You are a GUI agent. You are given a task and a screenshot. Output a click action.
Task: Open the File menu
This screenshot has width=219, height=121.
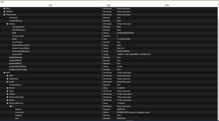[2, 2]
